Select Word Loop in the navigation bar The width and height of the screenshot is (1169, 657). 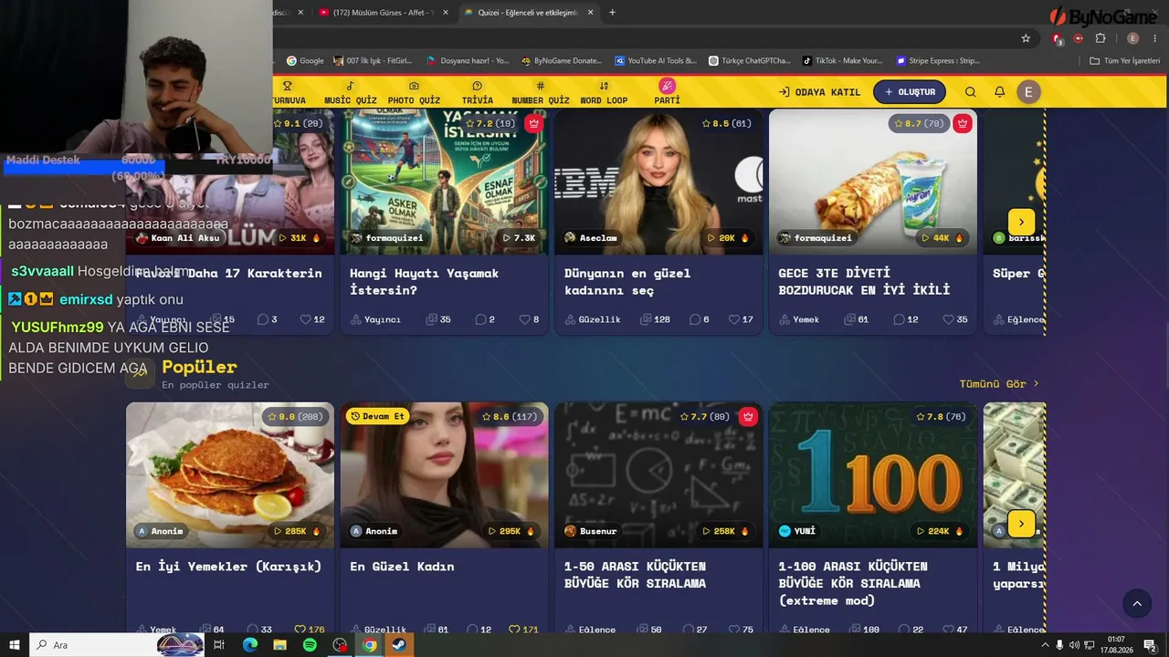coord(604,92)
